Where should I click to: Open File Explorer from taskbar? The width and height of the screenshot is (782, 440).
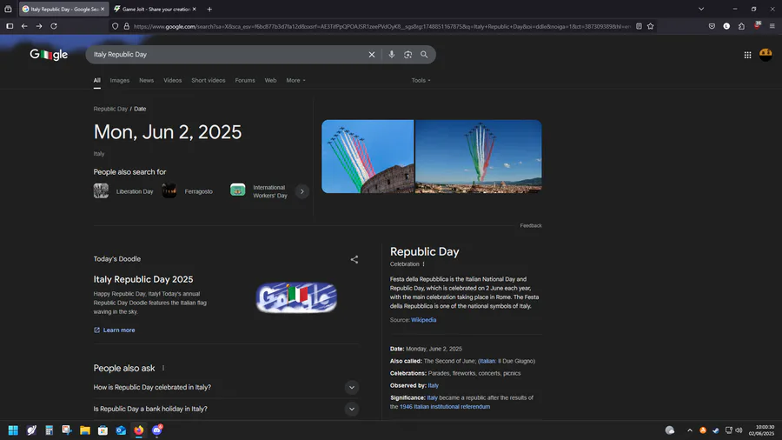click(85, 430)
